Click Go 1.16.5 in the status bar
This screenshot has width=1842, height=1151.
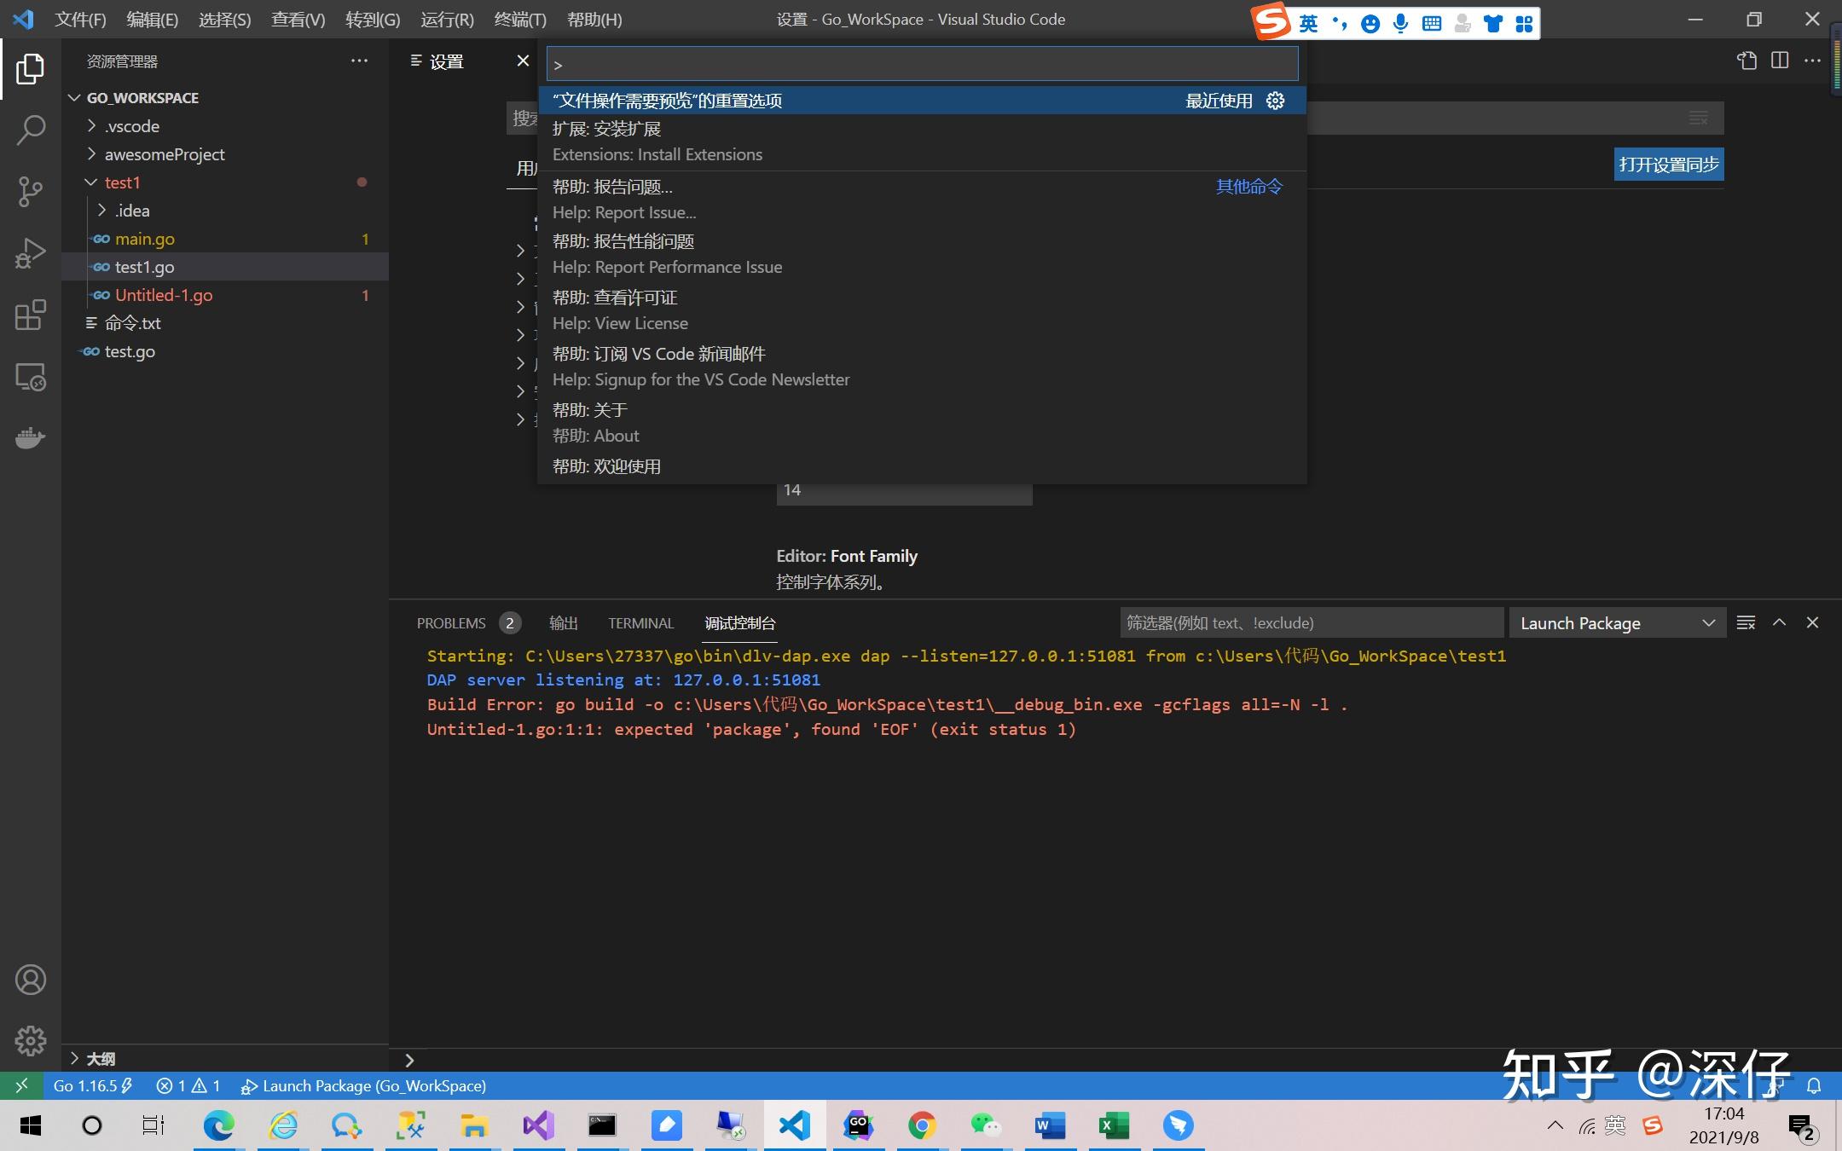click(x=88, y=1085)
